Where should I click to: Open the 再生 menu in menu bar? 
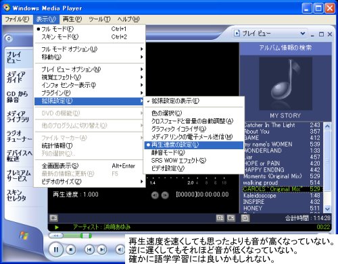[x=72, y=19]
